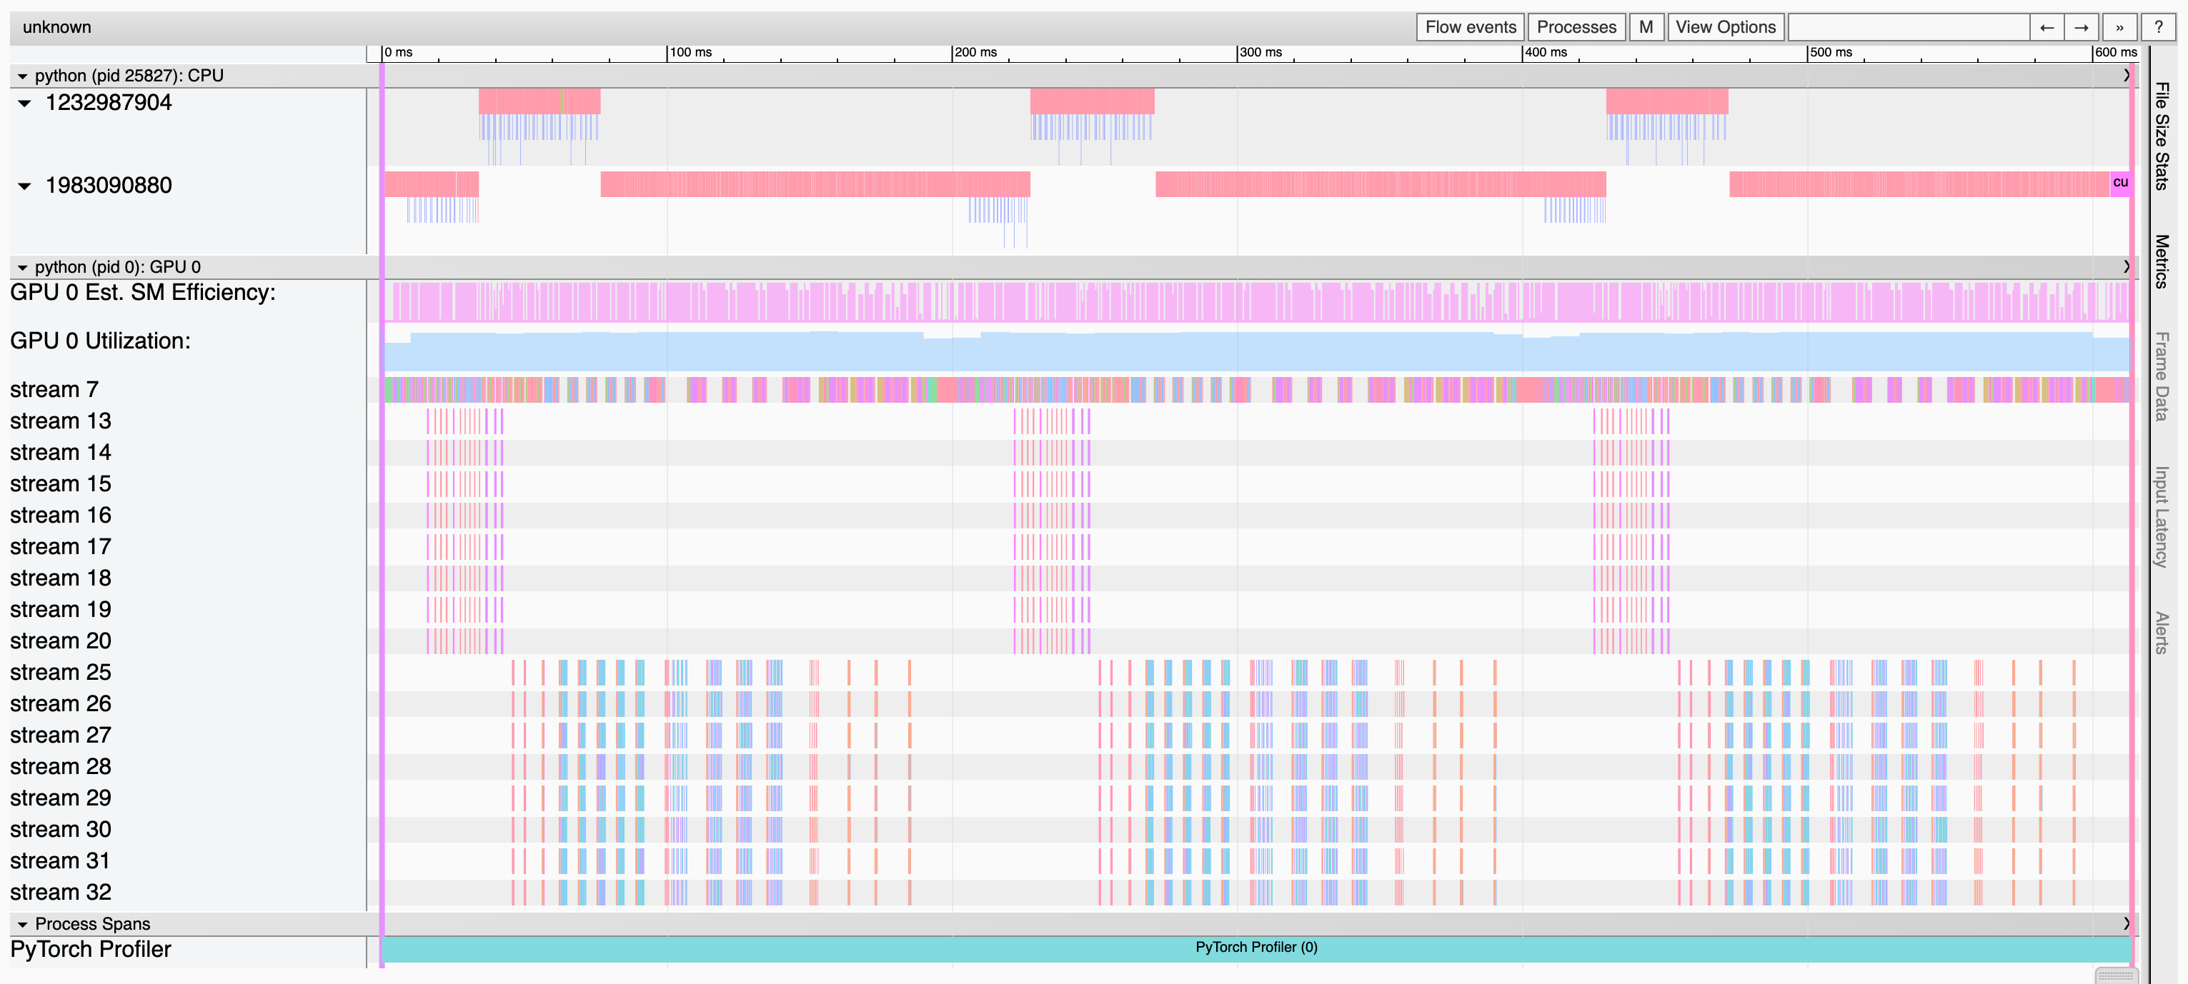Select the PyTorch Profiler (0) span bar

(x=1255, y=948)
